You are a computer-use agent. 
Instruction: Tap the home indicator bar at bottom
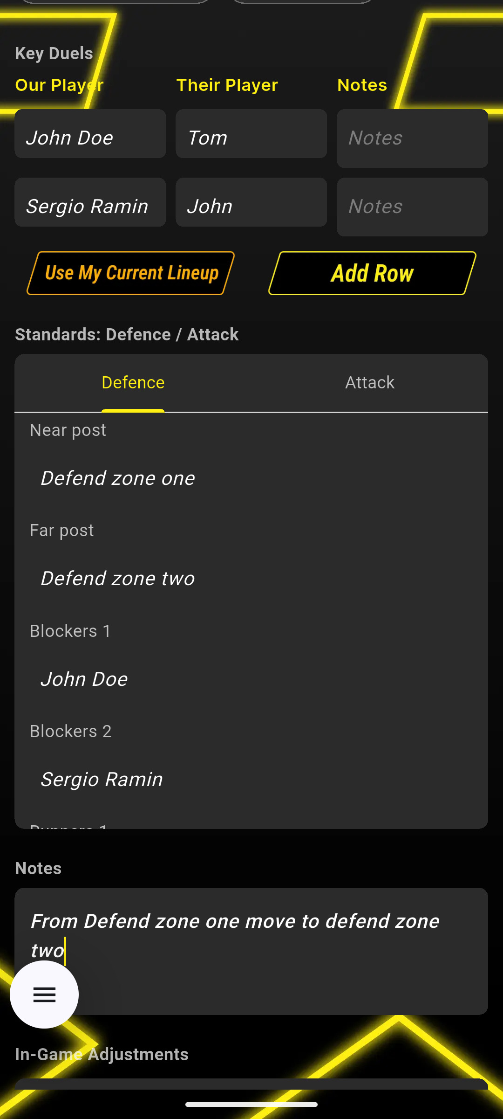click(251, 1105)
